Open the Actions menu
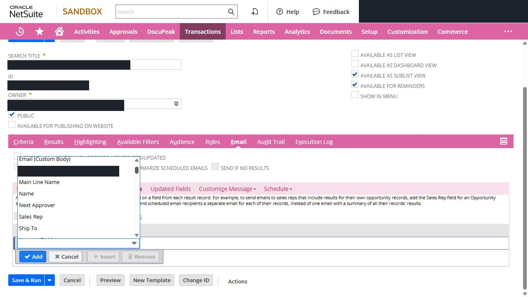Screen dimensions: 528x297 point(238,281)
